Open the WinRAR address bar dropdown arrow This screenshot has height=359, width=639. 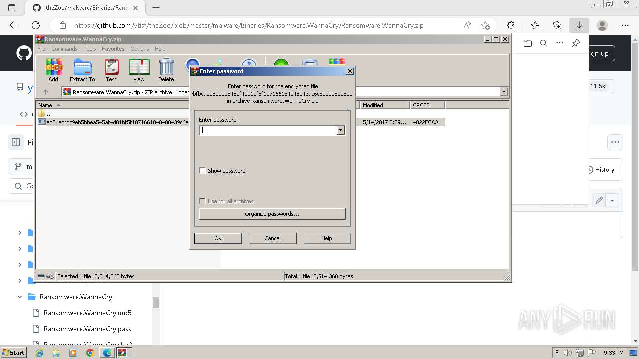pos(504,92)
